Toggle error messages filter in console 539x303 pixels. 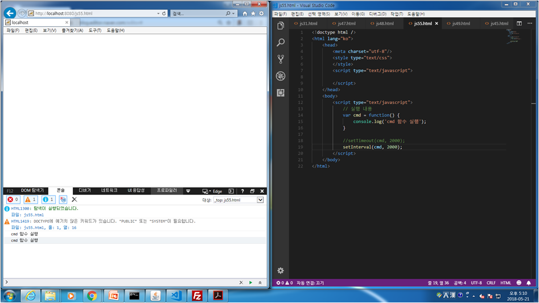14,200
